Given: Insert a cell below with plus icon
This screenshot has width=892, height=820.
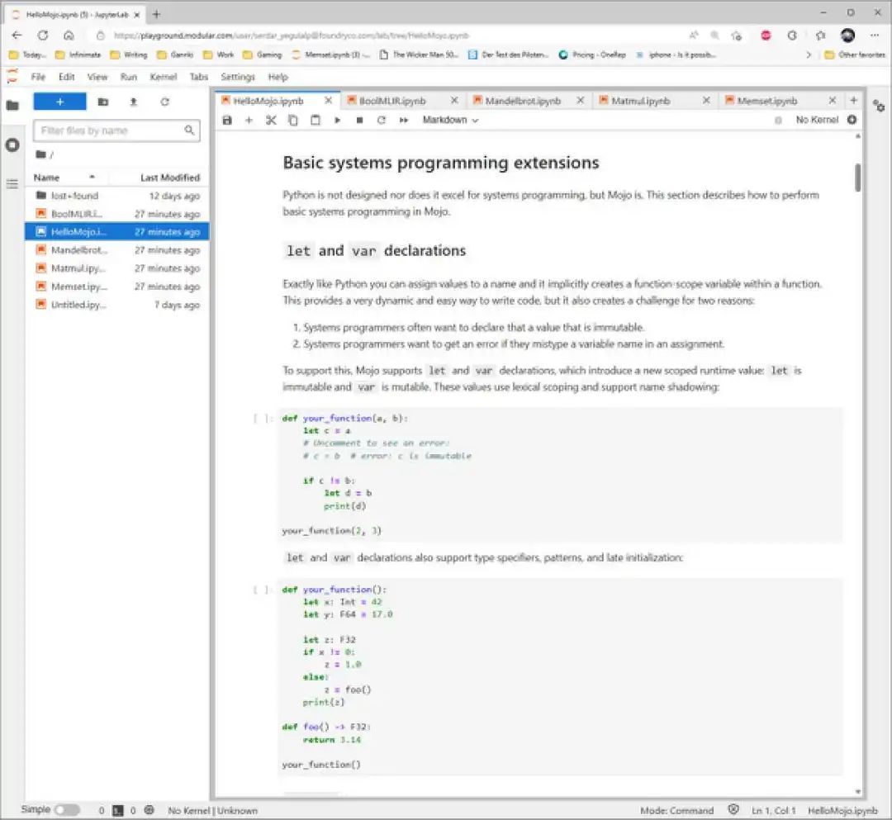Looking at the screenshot, I should [x=249, y=120].
